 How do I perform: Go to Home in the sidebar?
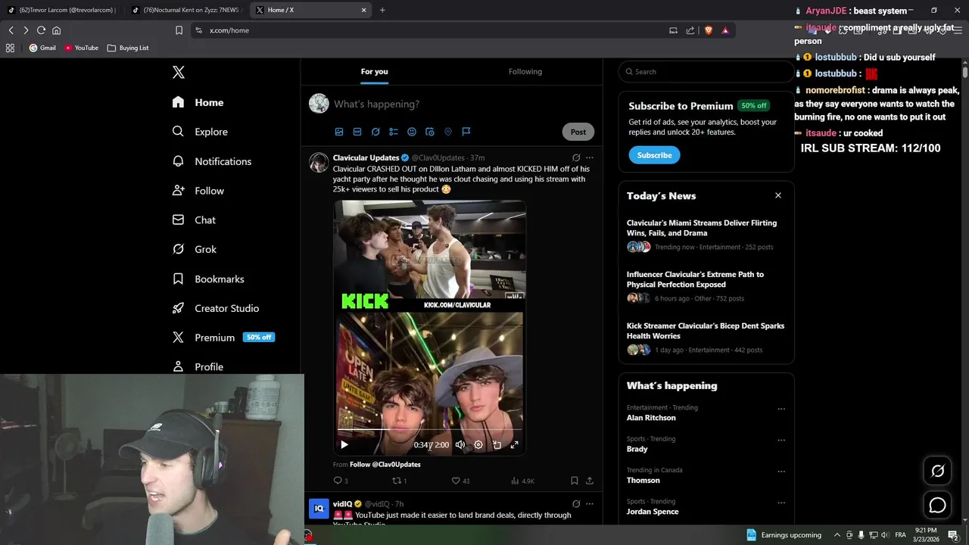point(198,102)
